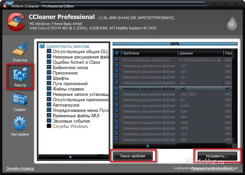Image resolution: width=245 pixels, height=175 pixels.
Task: Toggle Отсутствующие приложения checkbox
Action: [49, 99]
